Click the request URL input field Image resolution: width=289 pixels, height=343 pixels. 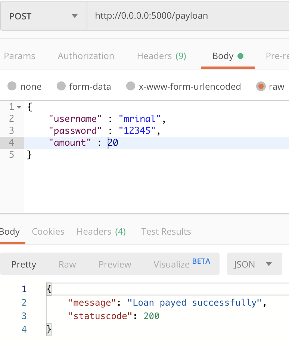coord(179,16)
